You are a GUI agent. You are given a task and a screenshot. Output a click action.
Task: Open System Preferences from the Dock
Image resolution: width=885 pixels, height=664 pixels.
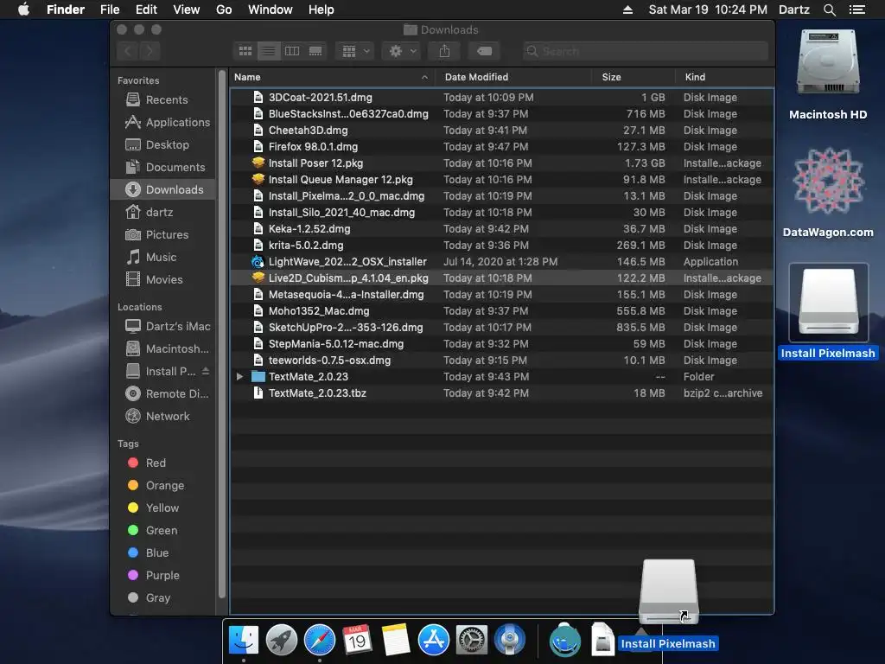point(472,641)
